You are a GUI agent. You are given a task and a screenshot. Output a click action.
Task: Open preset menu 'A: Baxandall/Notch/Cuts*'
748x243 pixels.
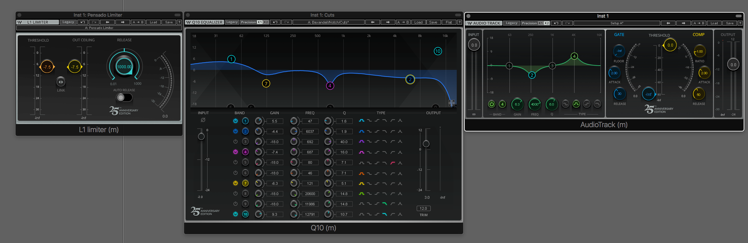tap(328, 22)
